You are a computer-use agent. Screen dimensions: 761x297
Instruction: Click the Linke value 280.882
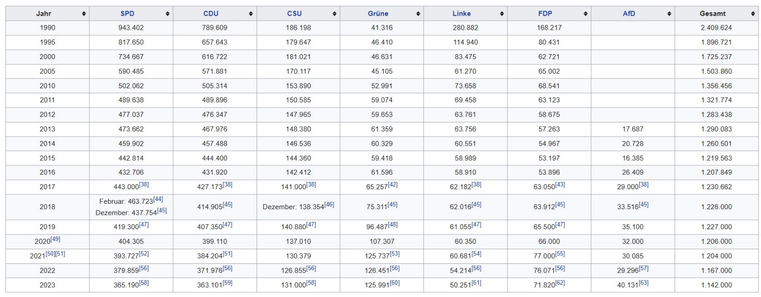click(465, 28)
